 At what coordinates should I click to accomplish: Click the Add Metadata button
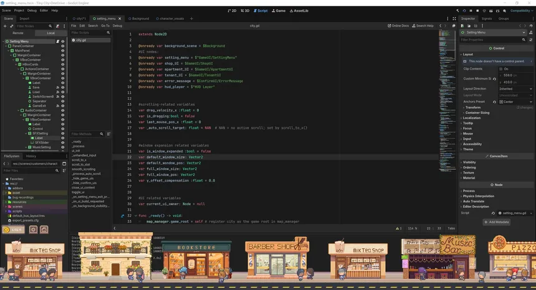(x=497, y=222)
